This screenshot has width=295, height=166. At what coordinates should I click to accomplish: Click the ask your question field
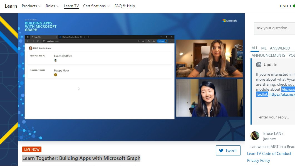click(274, 28)
